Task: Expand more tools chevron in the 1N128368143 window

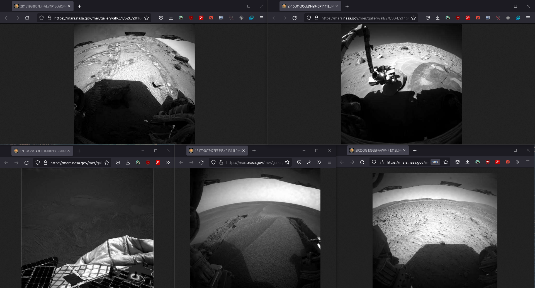Action: [168, 163]
